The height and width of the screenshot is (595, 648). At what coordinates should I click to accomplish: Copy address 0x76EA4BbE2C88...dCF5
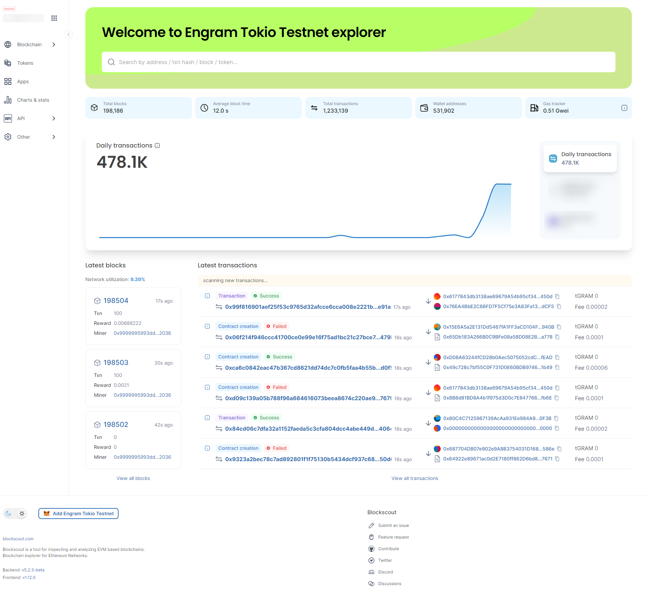pyautogui.click(x=559, y=306)
